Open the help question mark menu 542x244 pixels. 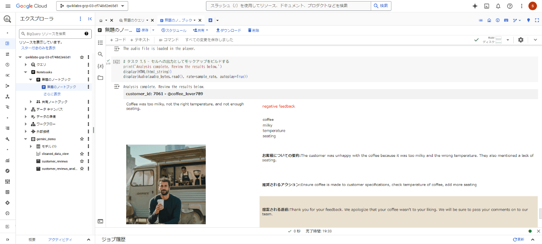510,6
